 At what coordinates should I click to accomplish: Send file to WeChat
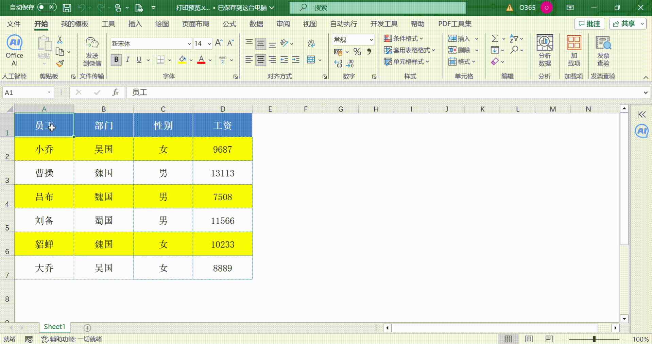(92, 51)
